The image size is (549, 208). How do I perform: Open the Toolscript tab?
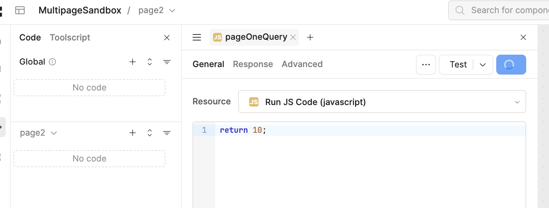70,38
